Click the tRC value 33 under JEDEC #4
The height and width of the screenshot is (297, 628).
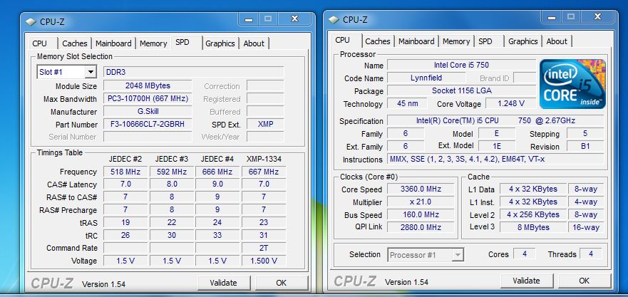pyautogui.click(x=217, y=235)
